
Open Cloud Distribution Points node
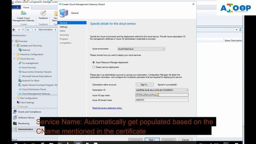pos(34,89)
